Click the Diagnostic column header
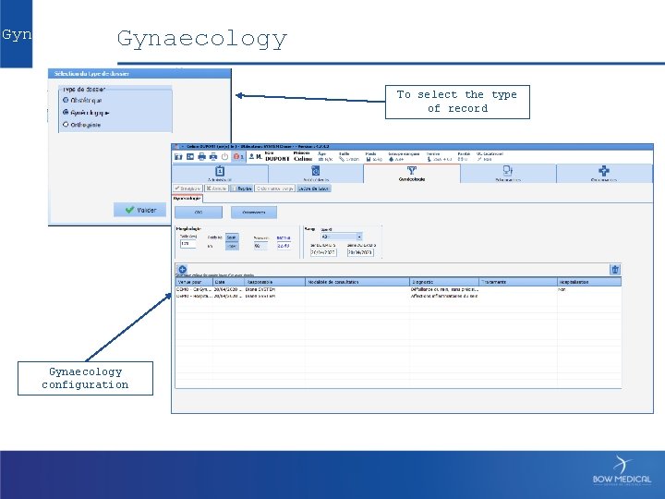 click(444, 282)
